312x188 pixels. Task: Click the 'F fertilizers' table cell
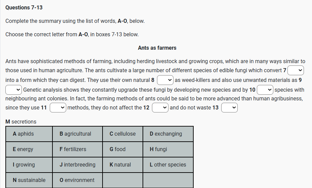pos(77,149)
